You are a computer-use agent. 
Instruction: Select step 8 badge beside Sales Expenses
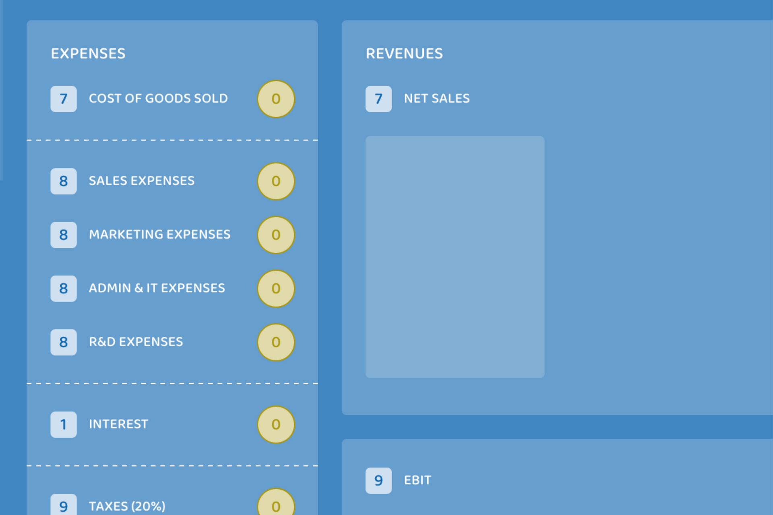pos(64,181)
